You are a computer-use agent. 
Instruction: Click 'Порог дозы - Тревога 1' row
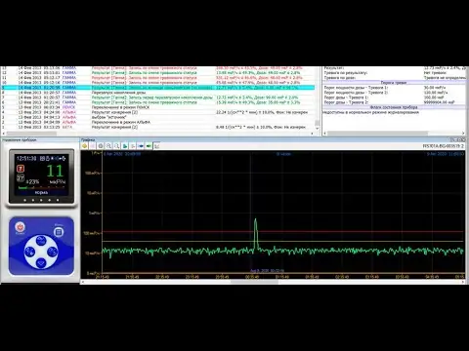(394, 97)
